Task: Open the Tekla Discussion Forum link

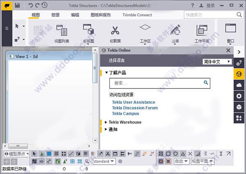Action: pyautogui.click(x=135, y=108)
